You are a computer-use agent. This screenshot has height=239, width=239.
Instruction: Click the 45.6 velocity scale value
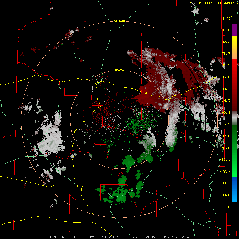pyautogui.click(x=226, y=77)
